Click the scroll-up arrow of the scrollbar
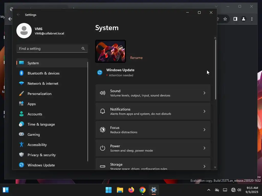Viewport: 262px width, 196px height. click(x=215, y=38)
